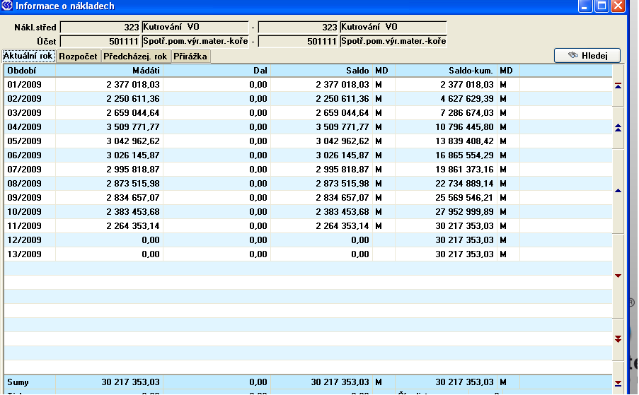The image size is (639, 395).
Task: Click first Nákl.střed code field 323
Action: pyautogui.click(x=100, y=28)
